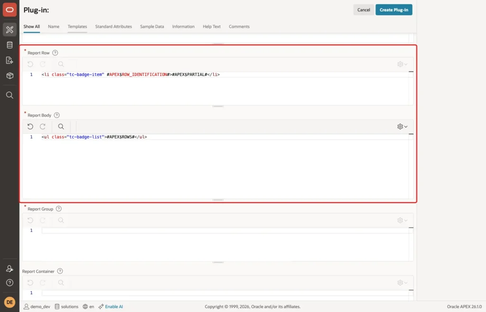The height and width of the screenshot is (312, 486).
Task: Open the Gallery cube icon in sidebar
Action: coord(9,75)
